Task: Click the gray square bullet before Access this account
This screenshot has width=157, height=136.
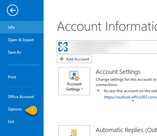Action: tap(98, 91)
